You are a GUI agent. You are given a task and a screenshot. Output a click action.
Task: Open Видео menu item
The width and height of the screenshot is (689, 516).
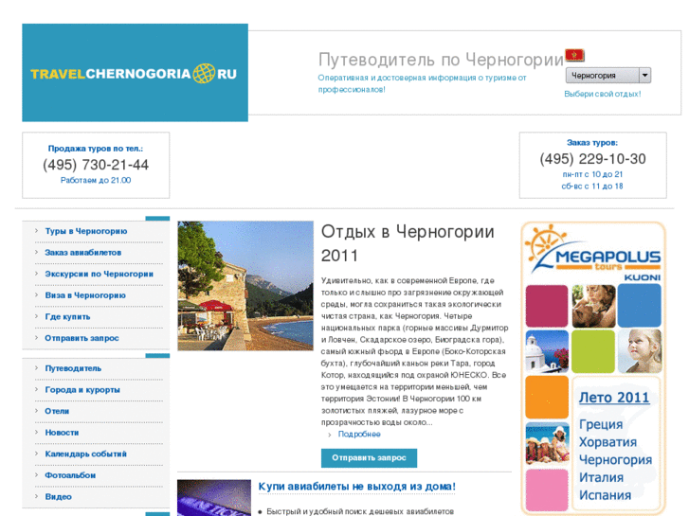click(59, 497)
